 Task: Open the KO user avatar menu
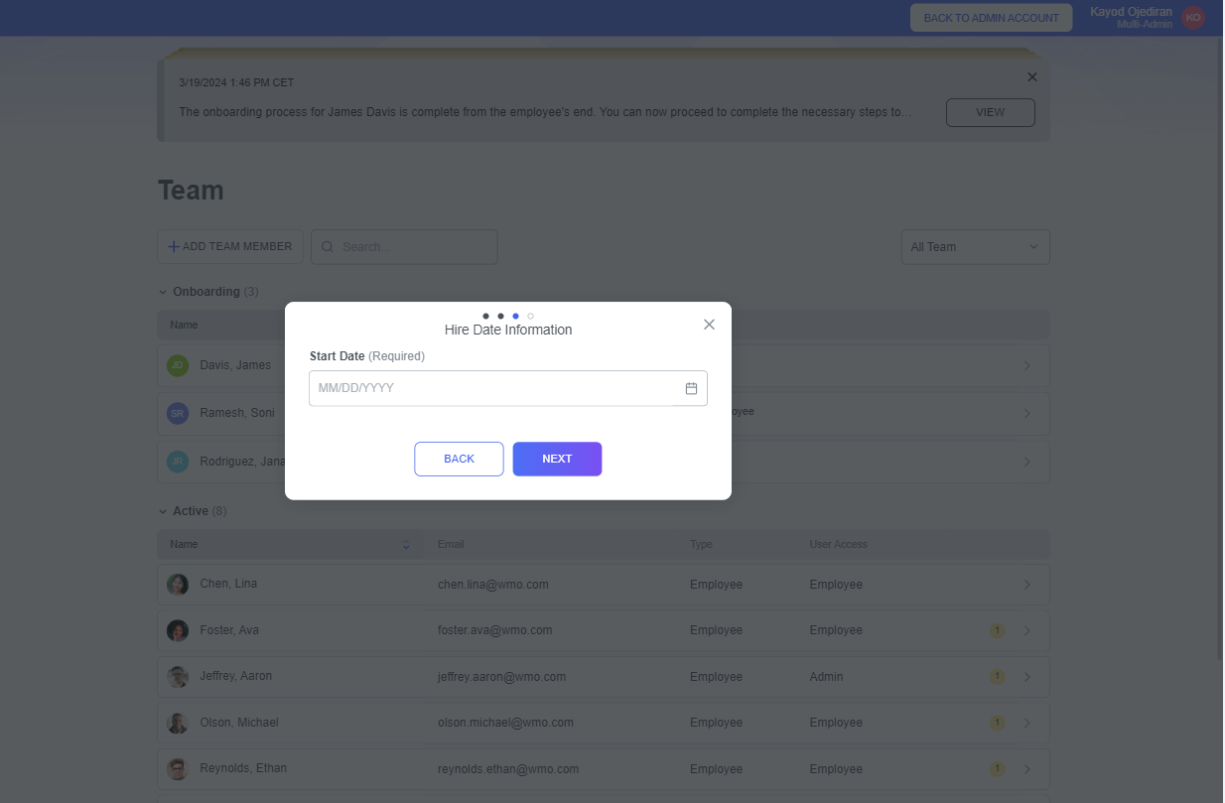tap(1192, 18)
